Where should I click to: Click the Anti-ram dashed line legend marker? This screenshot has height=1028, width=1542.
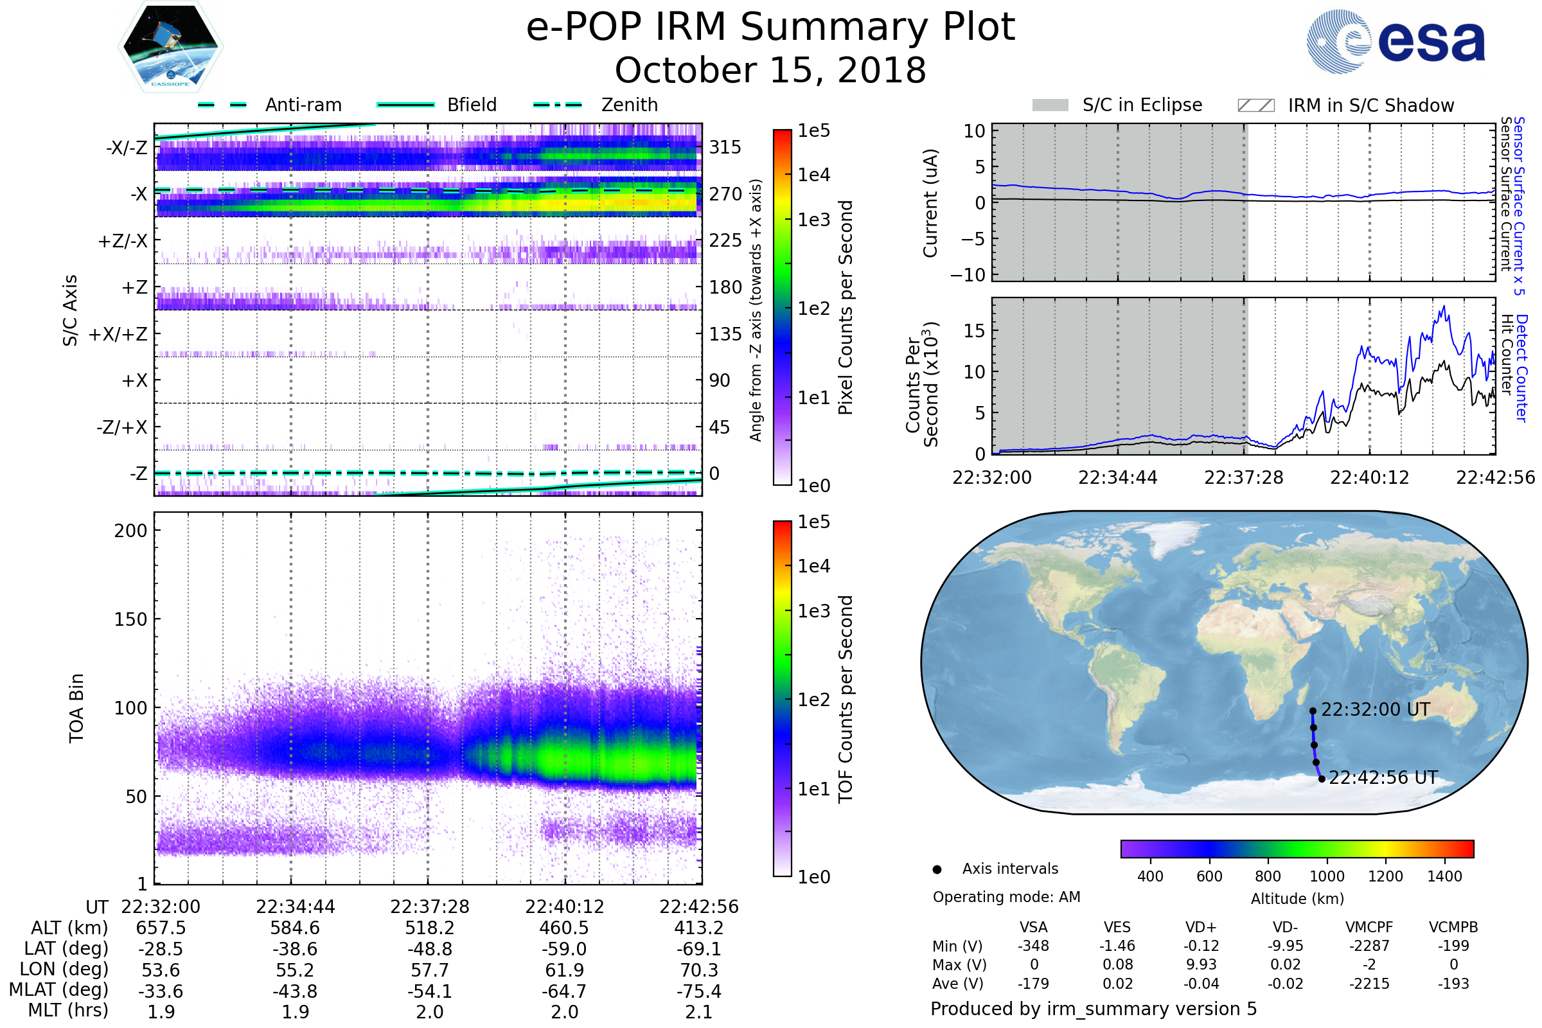tap(222, 105)
